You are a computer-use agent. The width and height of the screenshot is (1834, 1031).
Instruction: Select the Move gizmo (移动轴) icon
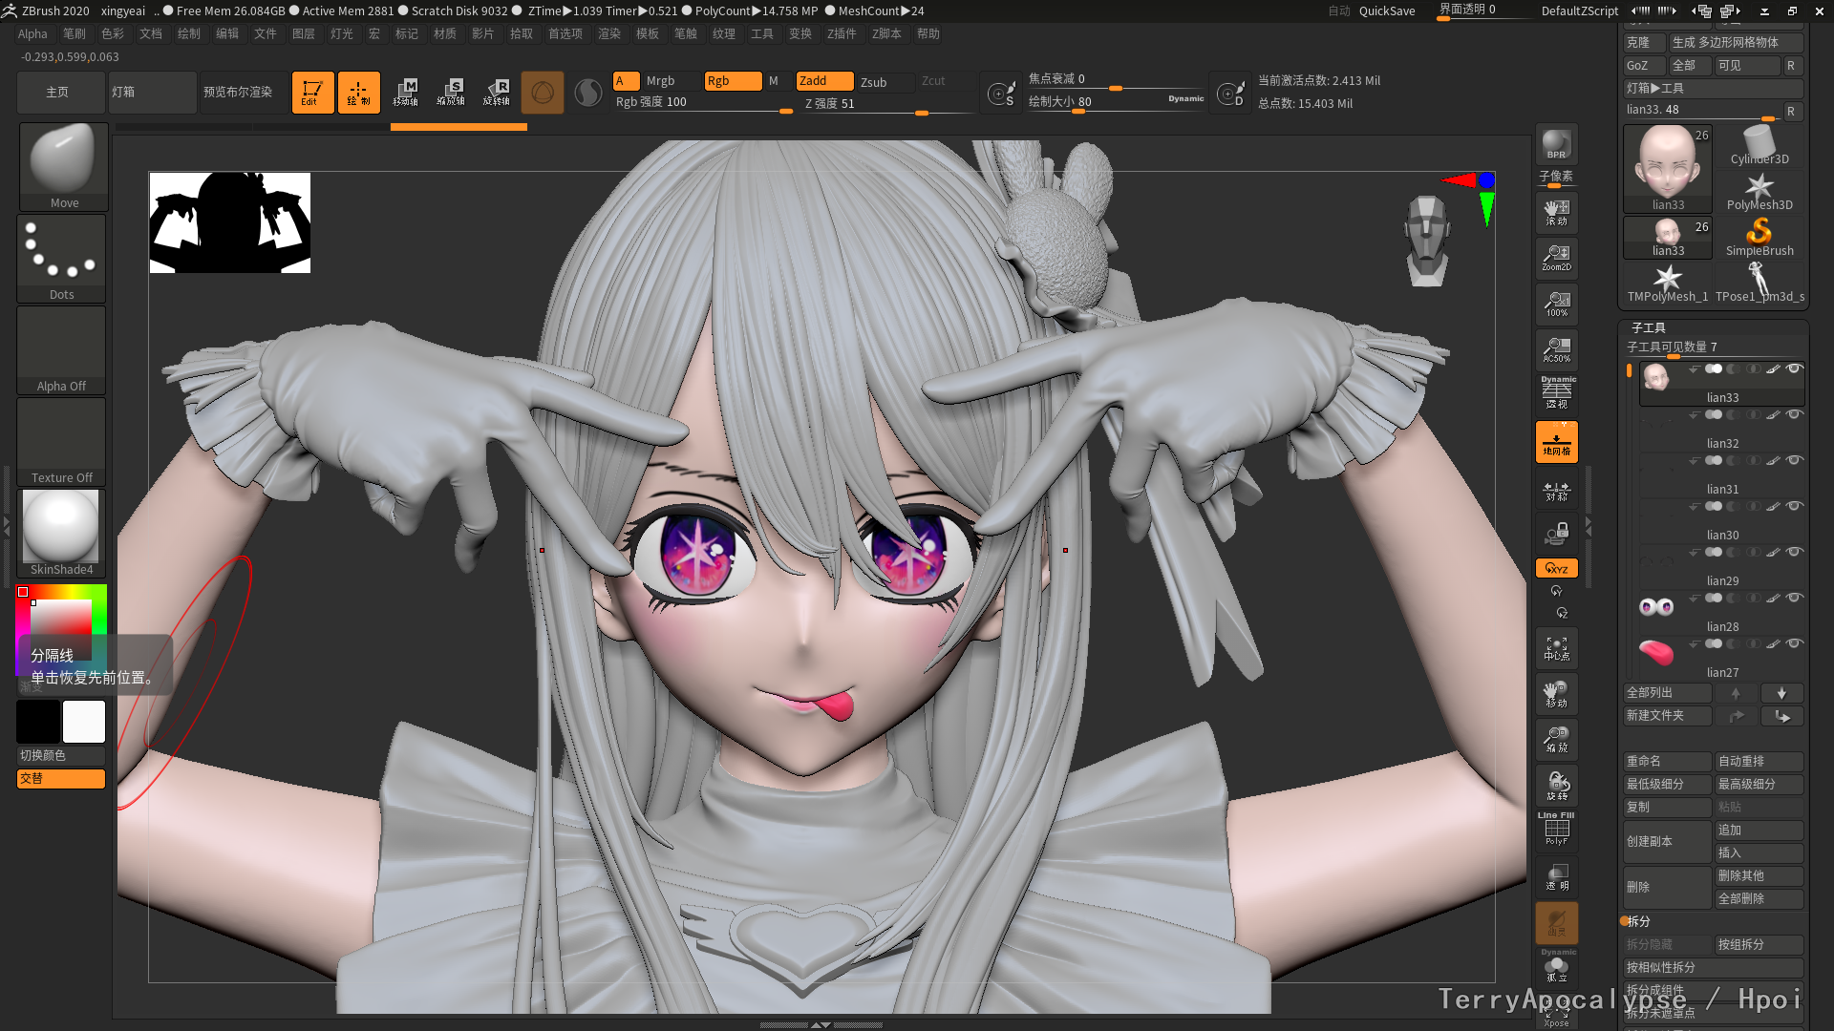(x=405, y=93)
